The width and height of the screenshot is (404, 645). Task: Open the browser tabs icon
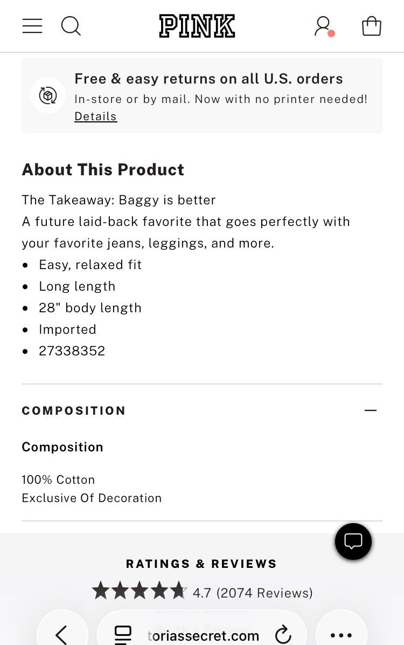[122, 635]
